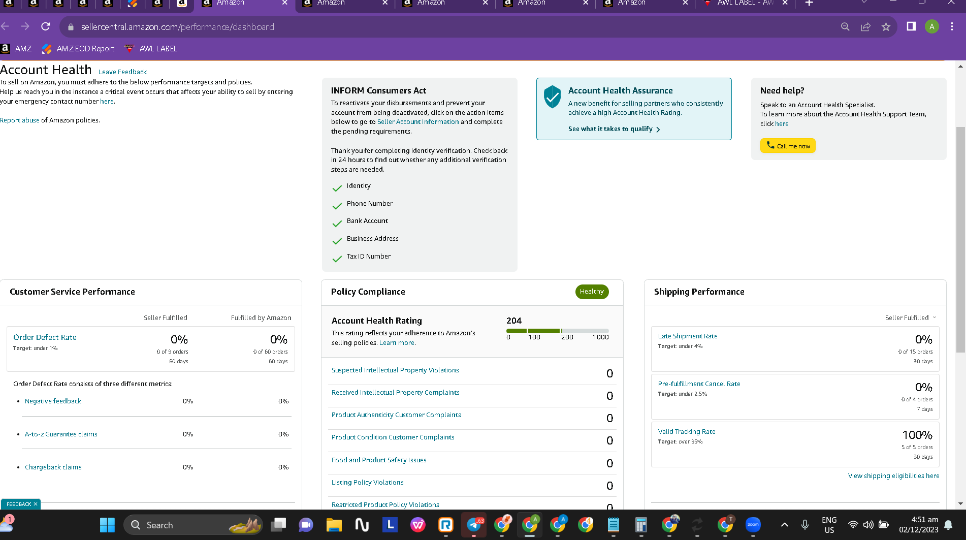Click the Healthy status badge

click(592, 292)
